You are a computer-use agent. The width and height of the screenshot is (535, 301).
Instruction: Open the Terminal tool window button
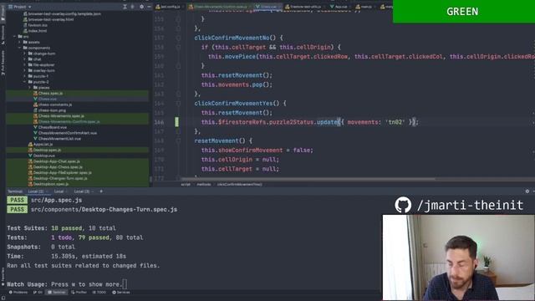click(57, 293)
